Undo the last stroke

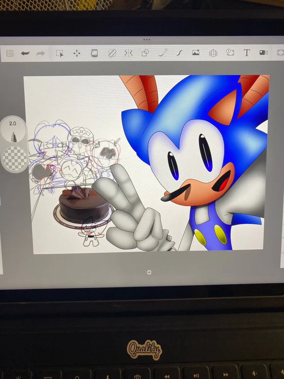point(25,53)
